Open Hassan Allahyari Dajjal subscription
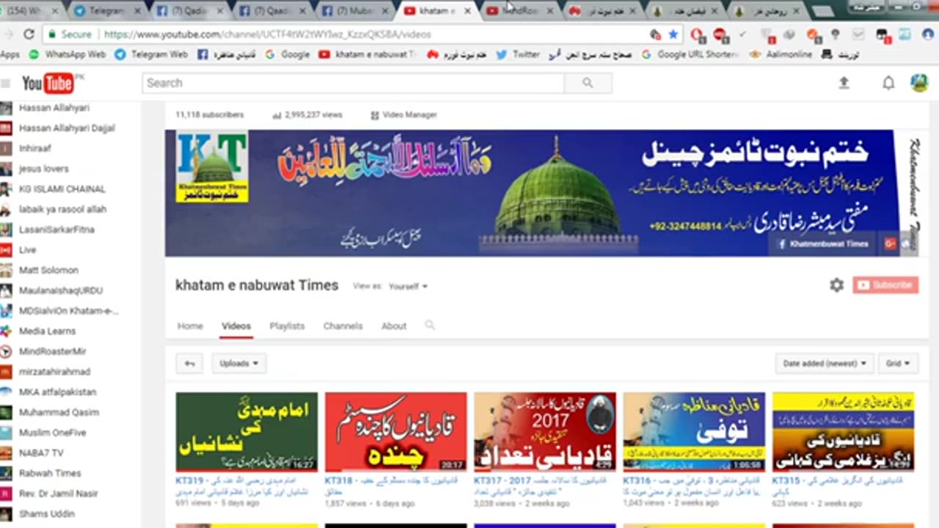The image size is (939, 528). click(x=67, y=128)
